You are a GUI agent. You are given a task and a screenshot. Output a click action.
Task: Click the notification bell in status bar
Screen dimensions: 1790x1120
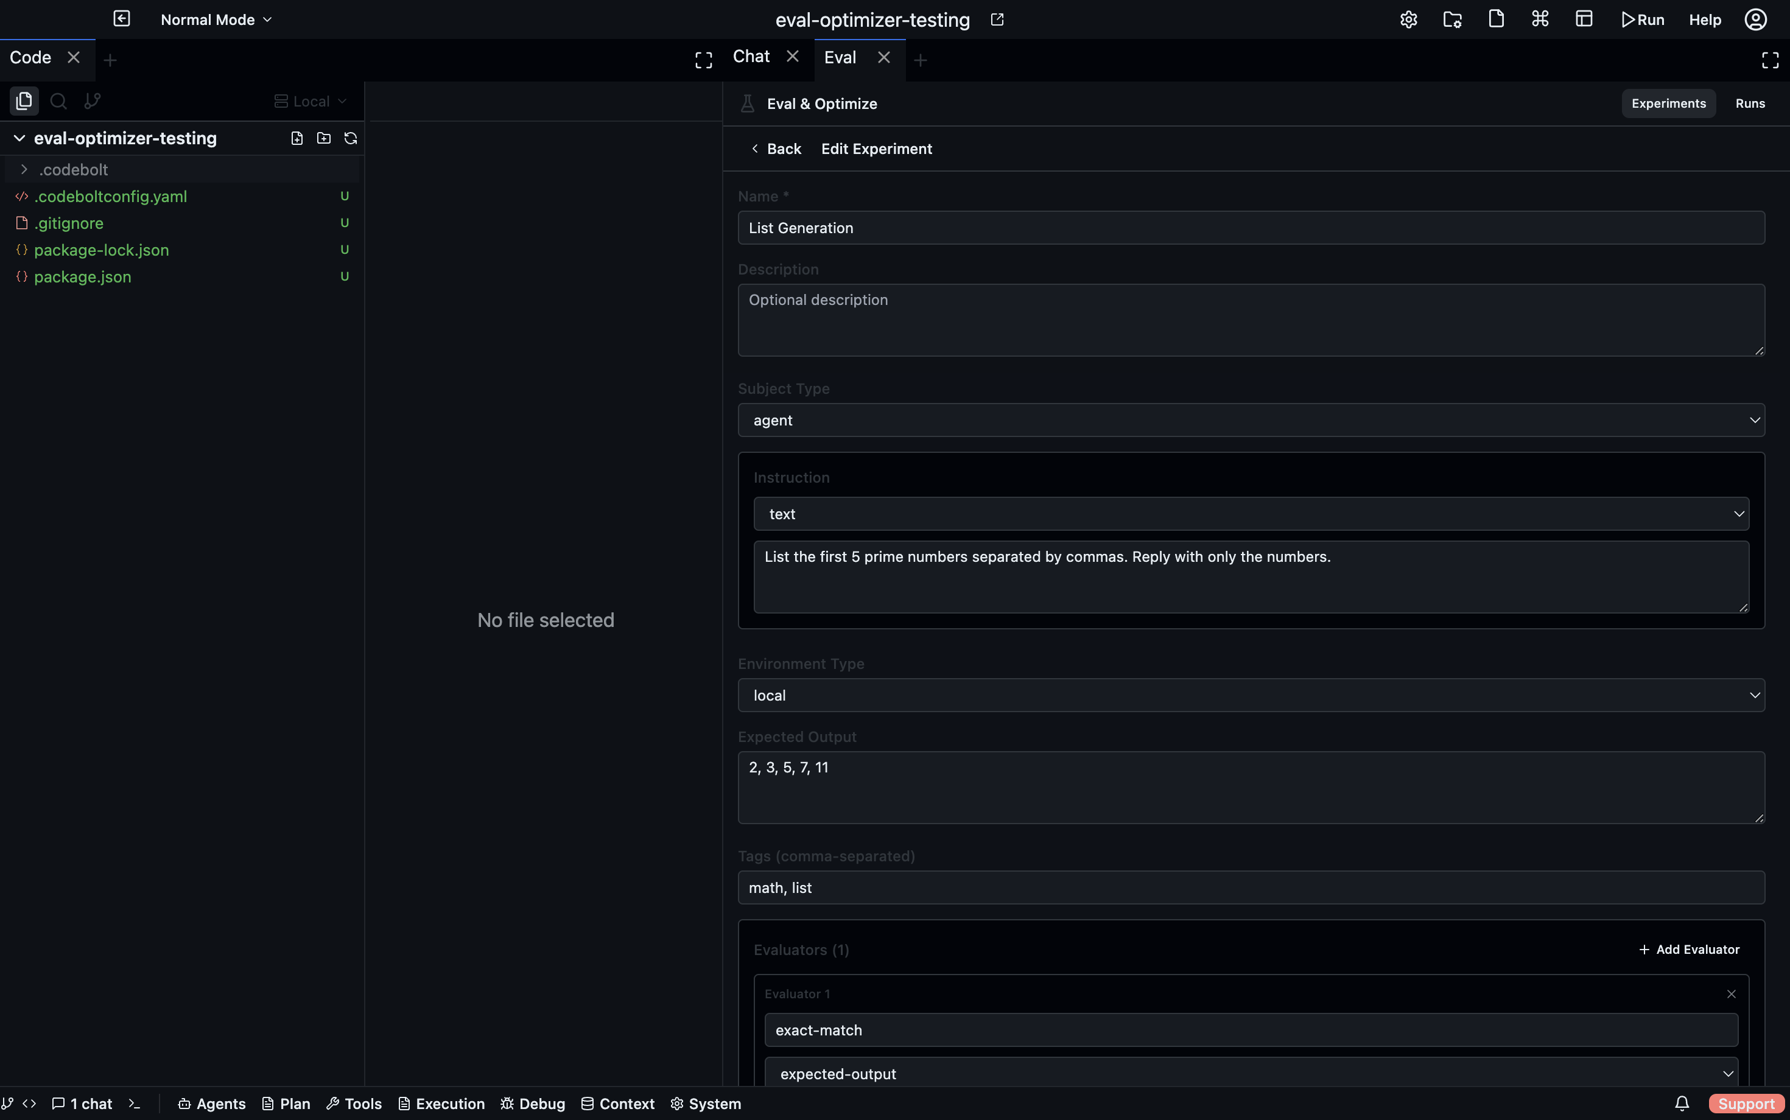[x=1682, y=1104]
